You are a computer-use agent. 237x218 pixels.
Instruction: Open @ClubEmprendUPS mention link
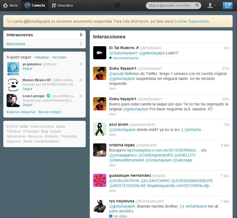(x=155, y=155)
